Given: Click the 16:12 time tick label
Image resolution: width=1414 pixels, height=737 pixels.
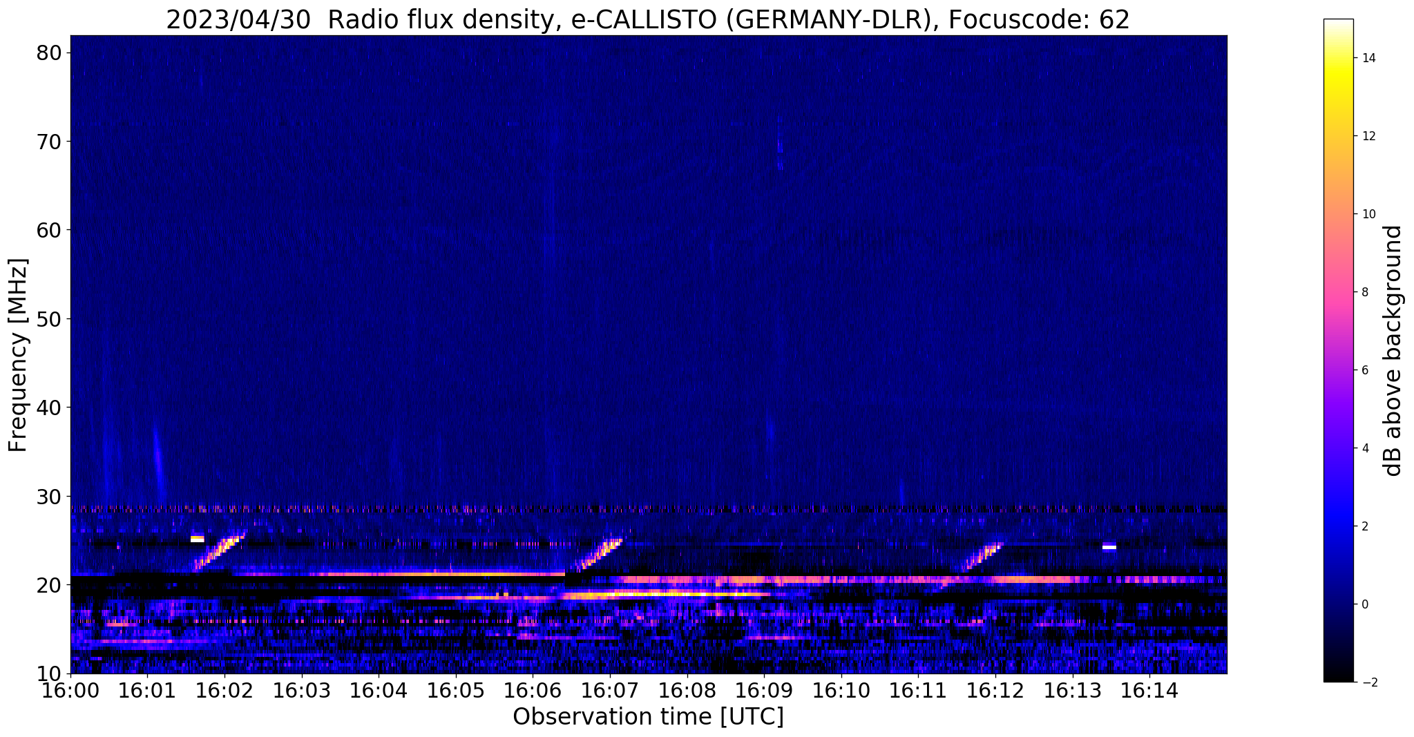Looking at the screenshot, I should 995,690.
